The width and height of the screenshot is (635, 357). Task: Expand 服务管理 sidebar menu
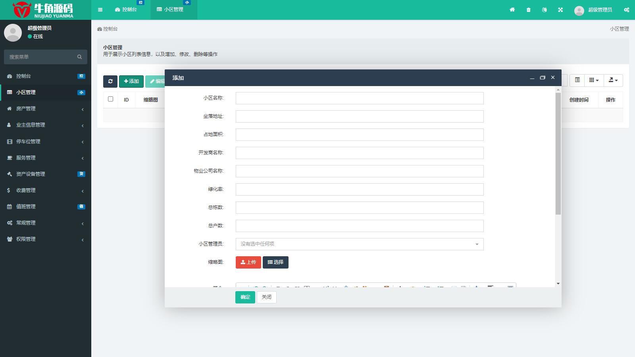pos(46,158)
